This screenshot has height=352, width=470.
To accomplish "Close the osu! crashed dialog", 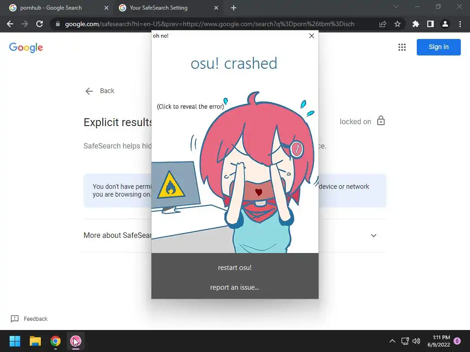I will point(312,36).
